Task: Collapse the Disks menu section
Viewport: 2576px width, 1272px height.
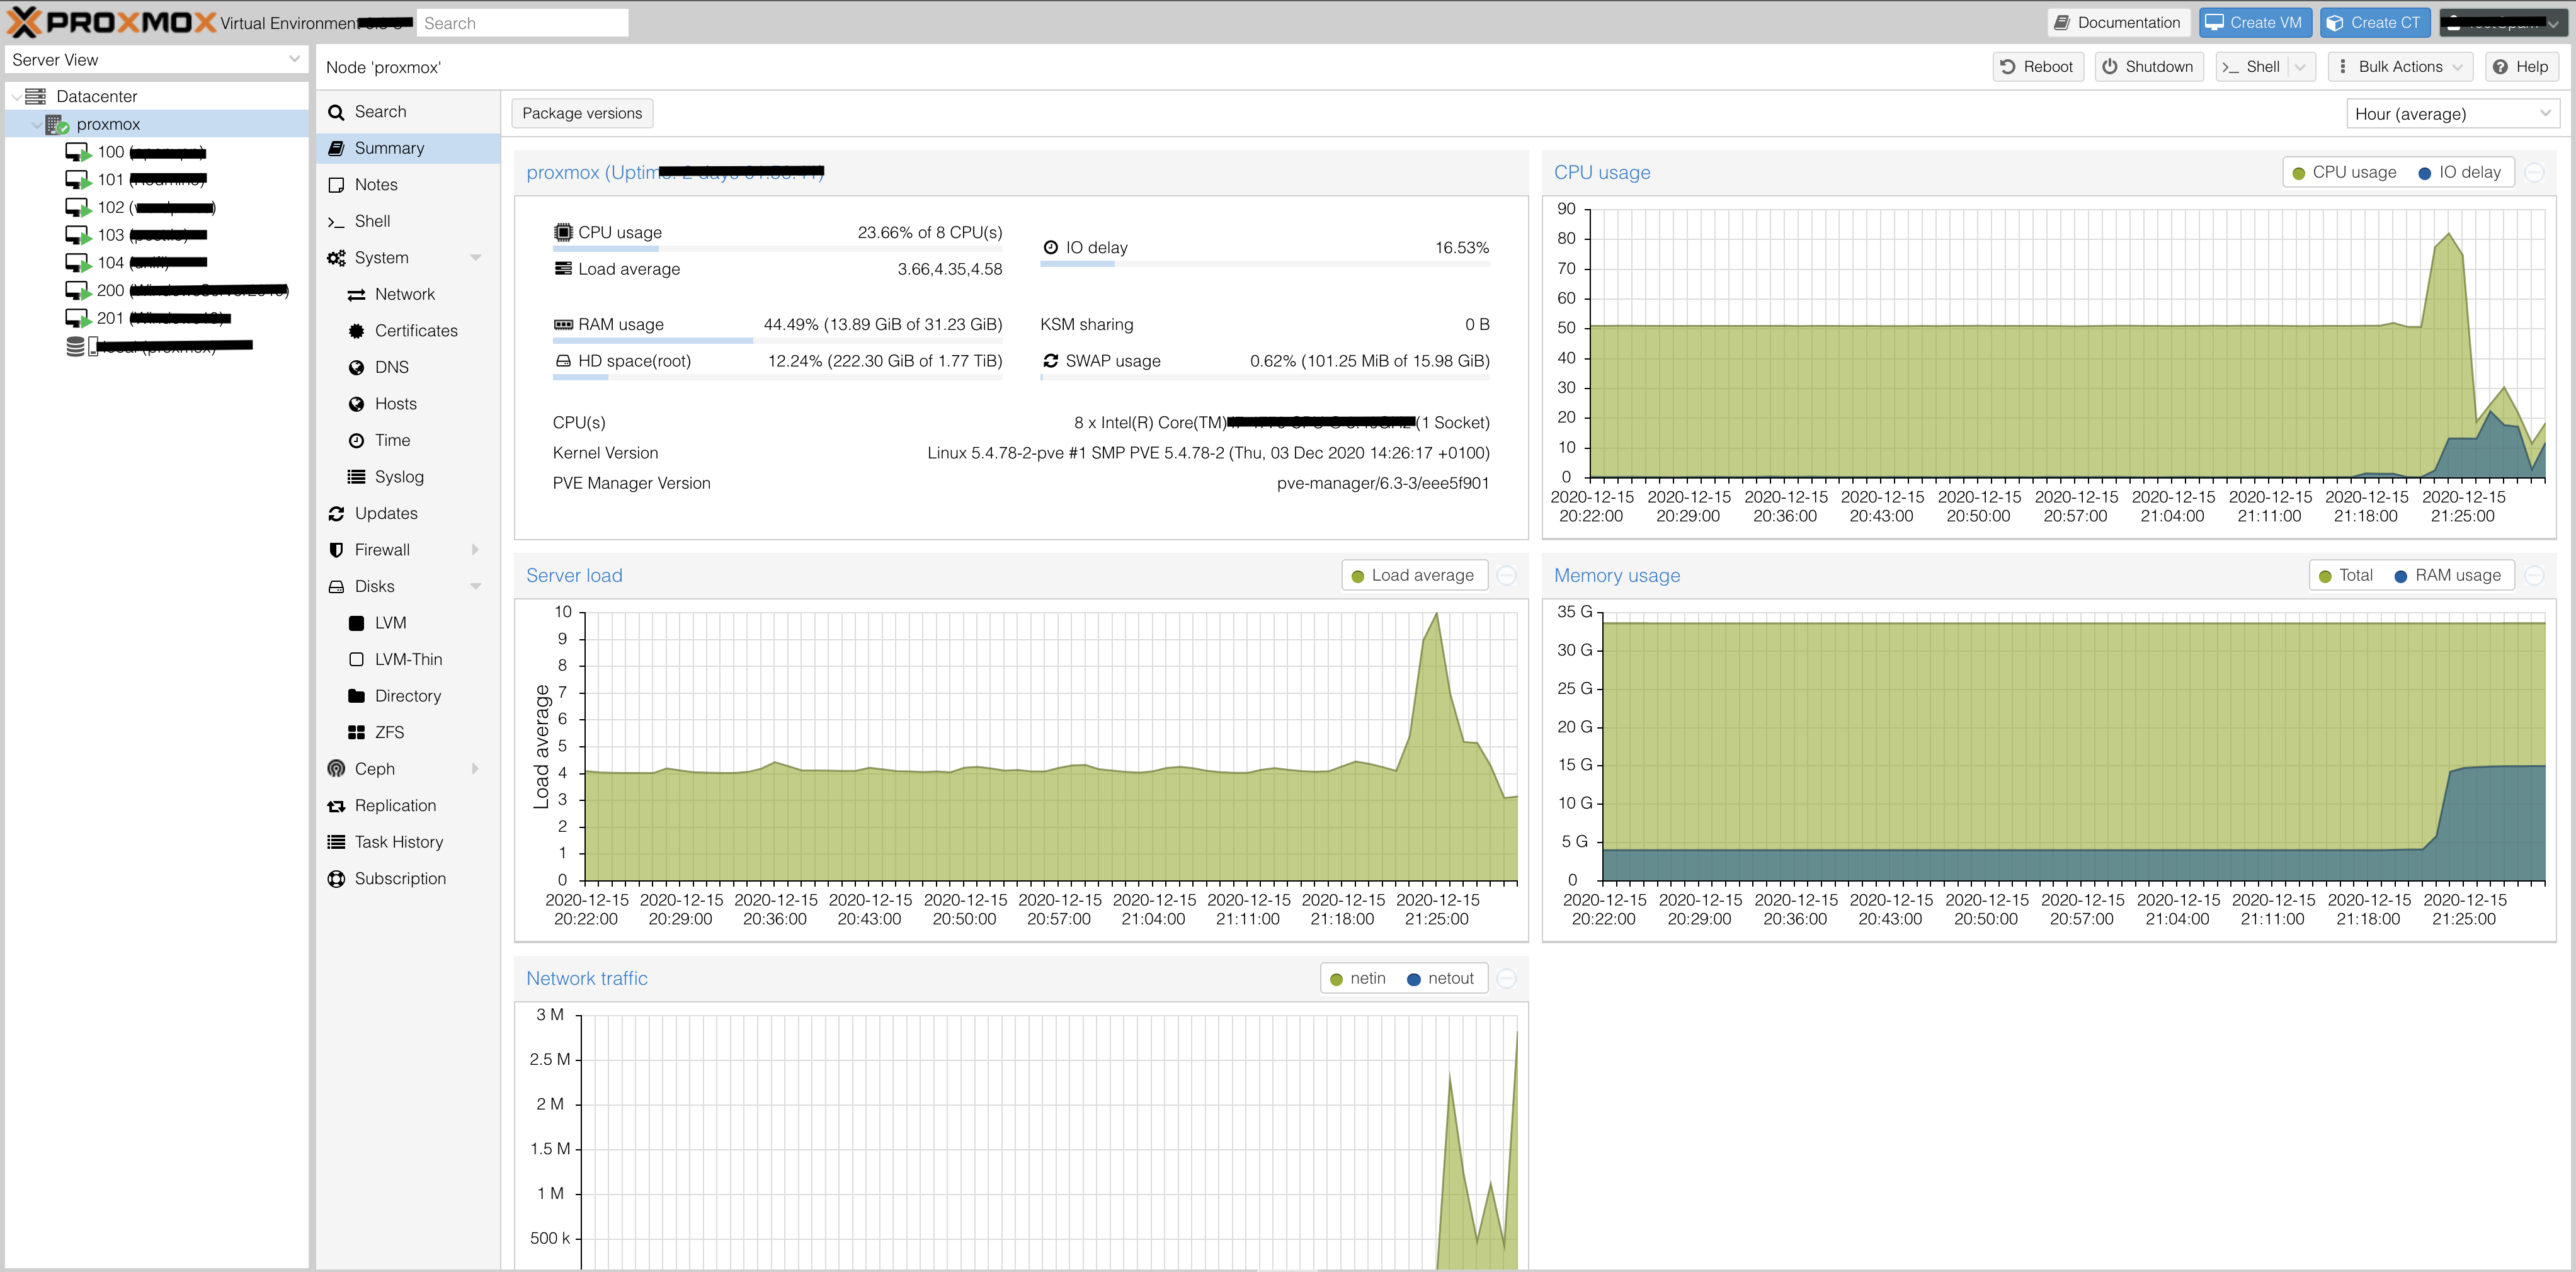Action: (476, 587)
